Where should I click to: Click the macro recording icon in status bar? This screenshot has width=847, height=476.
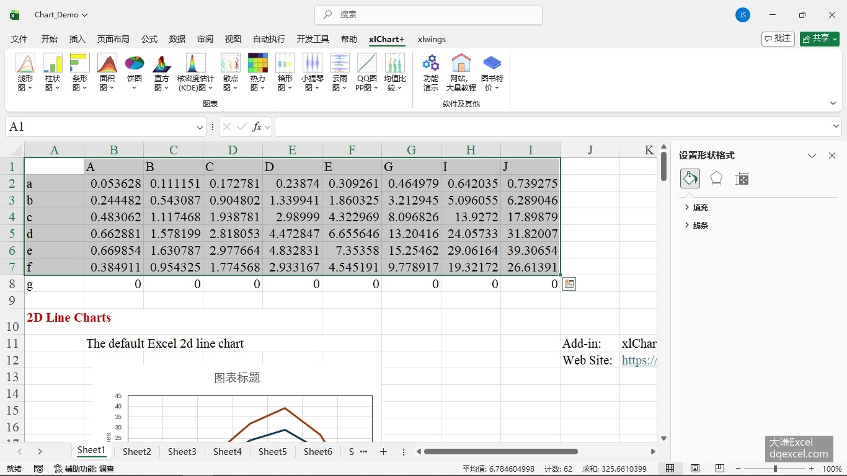[38, 469]
